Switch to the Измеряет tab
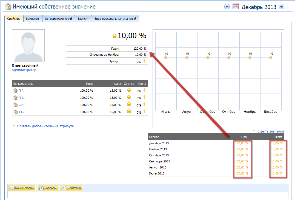This screenshot has height=200, width=295. [x=33, y=19]
